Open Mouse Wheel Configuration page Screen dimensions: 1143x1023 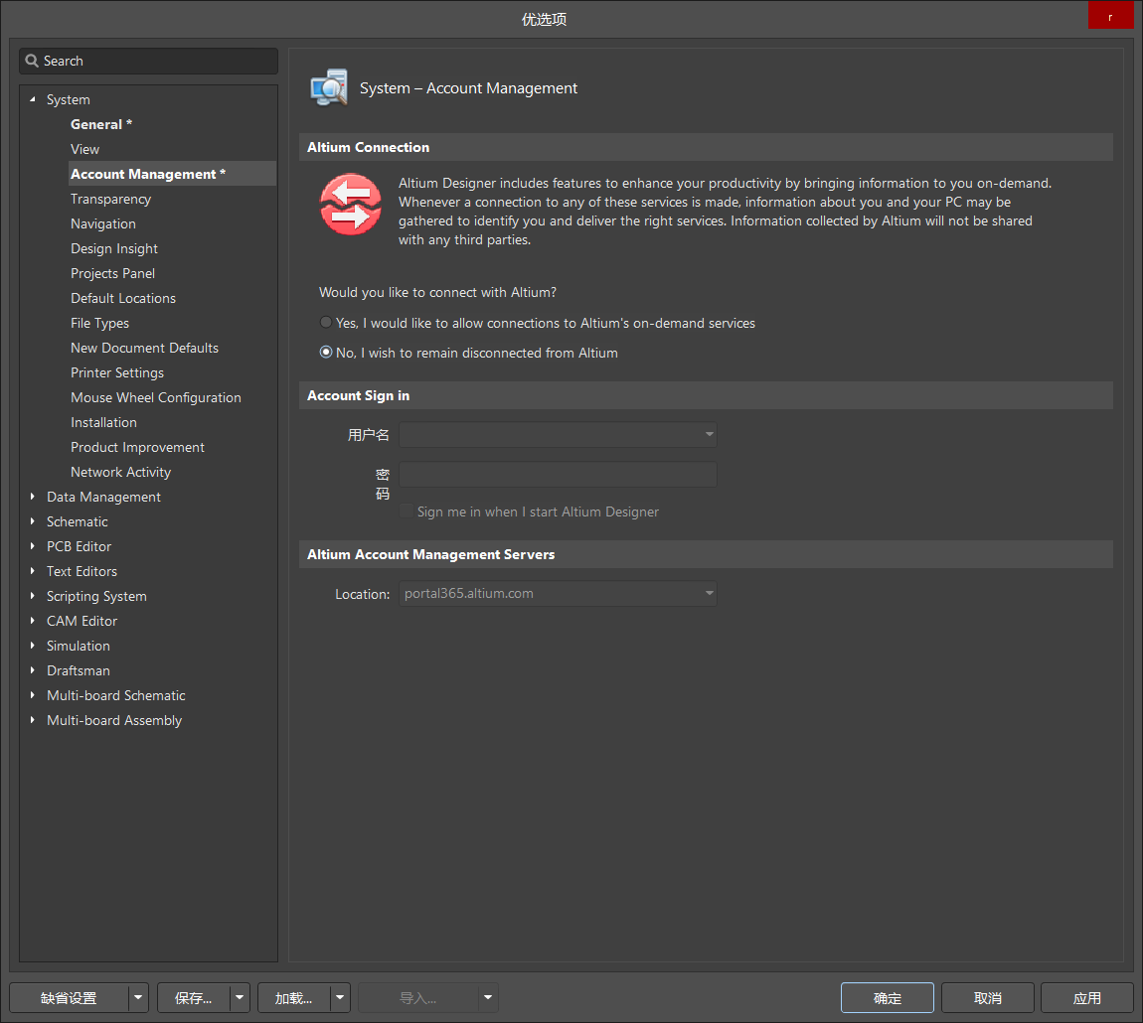[x=155, y=396]
